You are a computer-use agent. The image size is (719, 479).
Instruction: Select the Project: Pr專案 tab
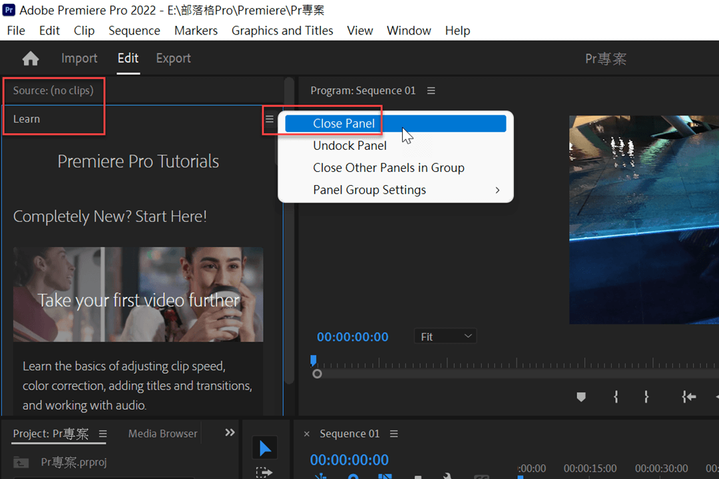point(51,434)
